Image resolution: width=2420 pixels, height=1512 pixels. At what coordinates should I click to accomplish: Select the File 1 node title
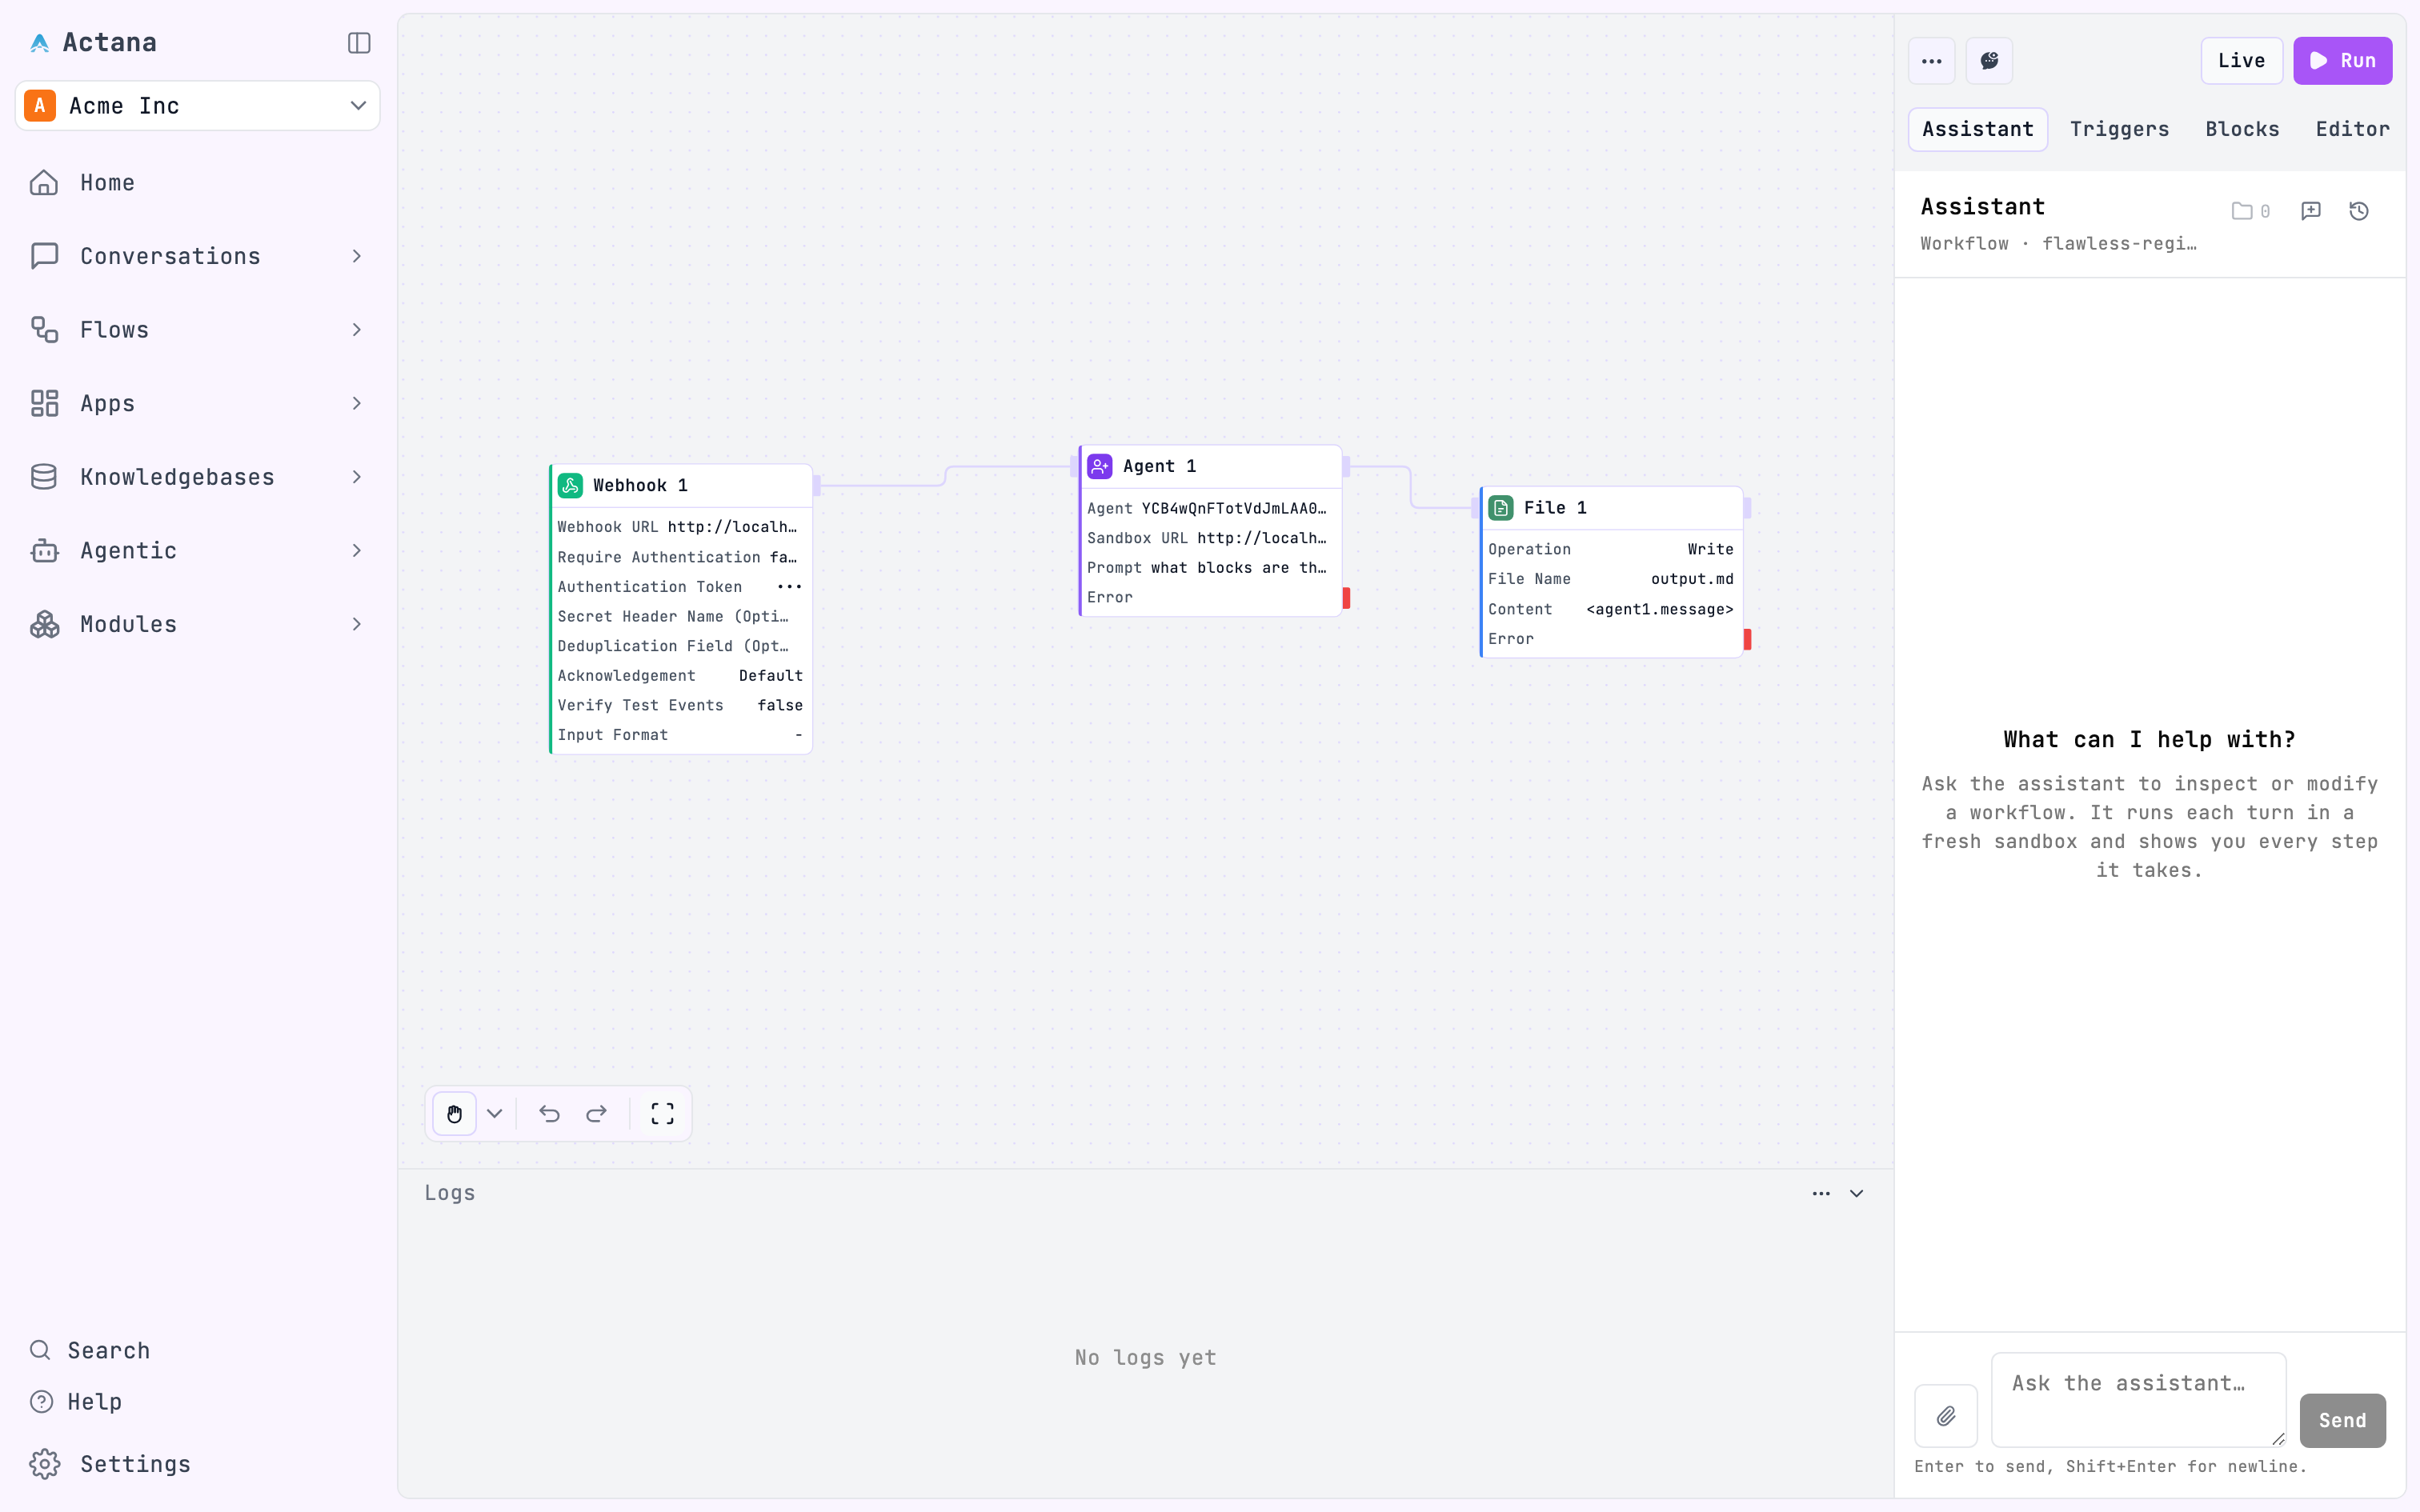[1555, 508]
